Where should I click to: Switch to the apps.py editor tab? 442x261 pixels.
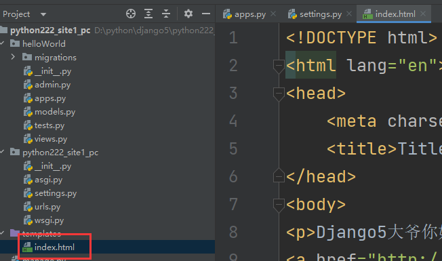point(250,14)
